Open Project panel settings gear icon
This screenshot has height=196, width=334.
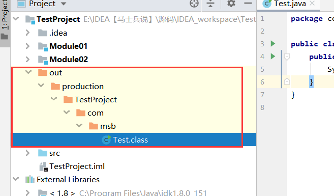231,4
